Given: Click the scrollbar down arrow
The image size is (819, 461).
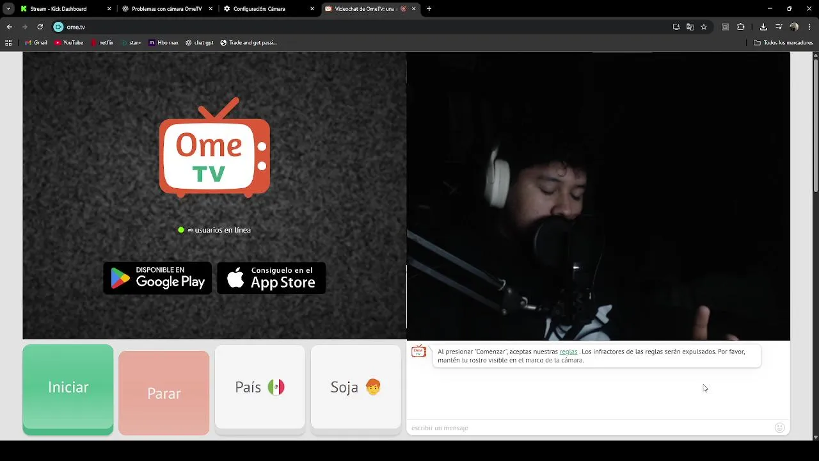Looking at the screenshot, I should (x=816, y=437).
